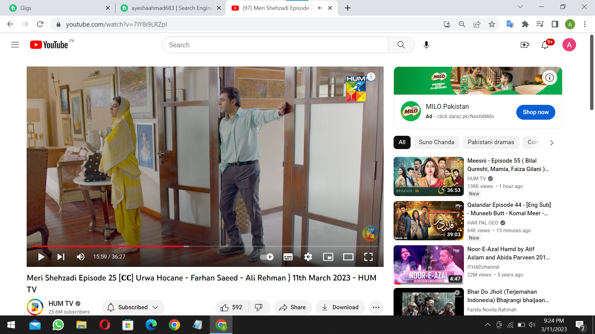Open Qalandar Episode 44 video title
The width and height of the screenshot is (595, 334).
click(509, 209)
